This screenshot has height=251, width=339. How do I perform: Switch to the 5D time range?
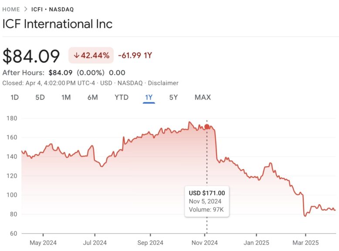[x=40, y=97]
